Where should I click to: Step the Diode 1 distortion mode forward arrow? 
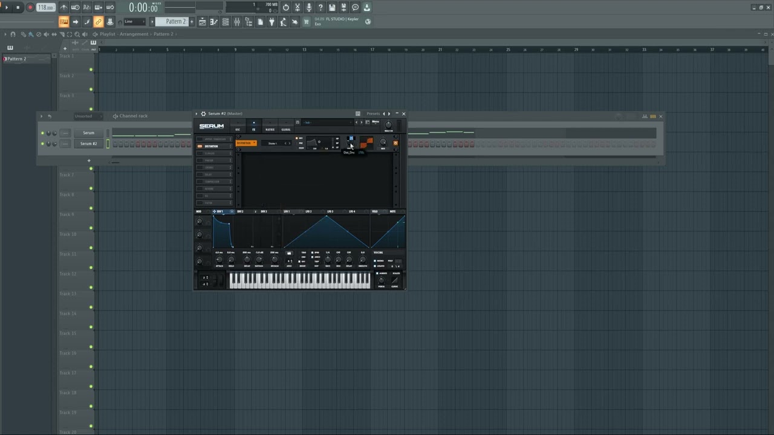(x=290, y=143)
